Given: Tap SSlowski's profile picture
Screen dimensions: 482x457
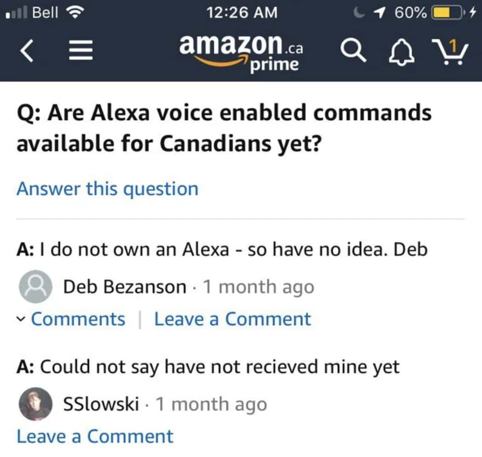Looking at the screenshot, I should [35, 404].
